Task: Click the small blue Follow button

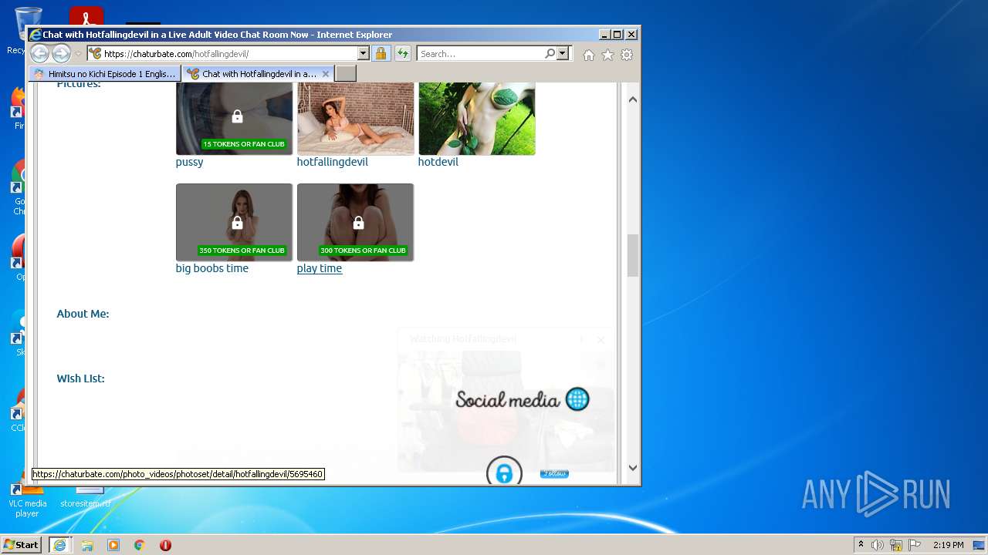Action: pyautogui.click(x=554, y=473)
